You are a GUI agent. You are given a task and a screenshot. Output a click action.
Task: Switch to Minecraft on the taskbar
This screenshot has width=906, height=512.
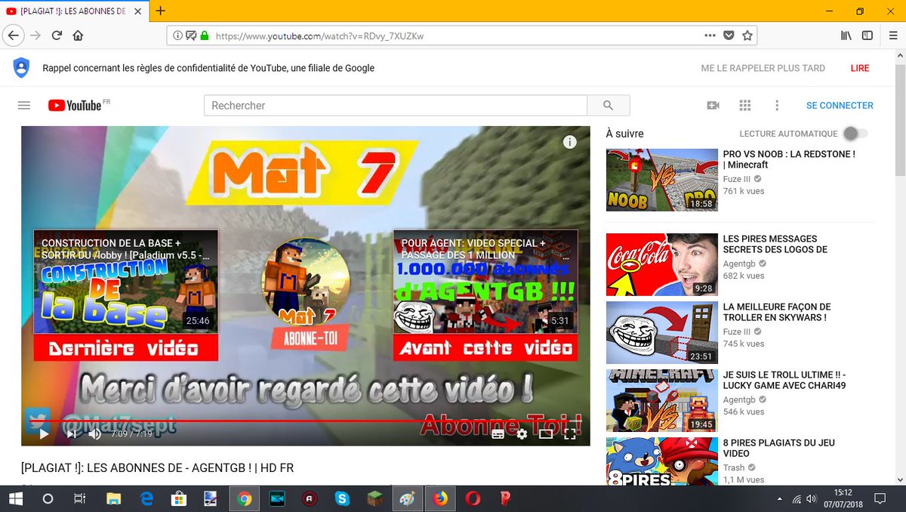pos(374,499)
